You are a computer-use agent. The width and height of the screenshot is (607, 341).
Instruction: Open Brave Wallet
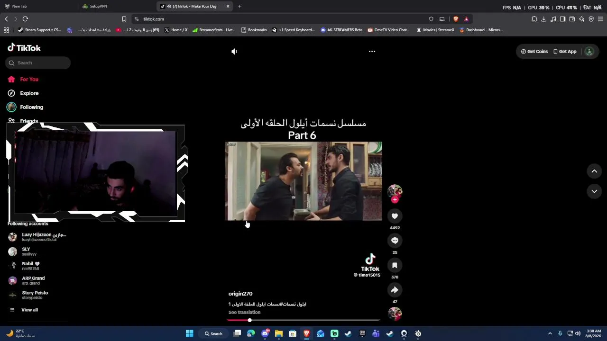tap(572, 19)
